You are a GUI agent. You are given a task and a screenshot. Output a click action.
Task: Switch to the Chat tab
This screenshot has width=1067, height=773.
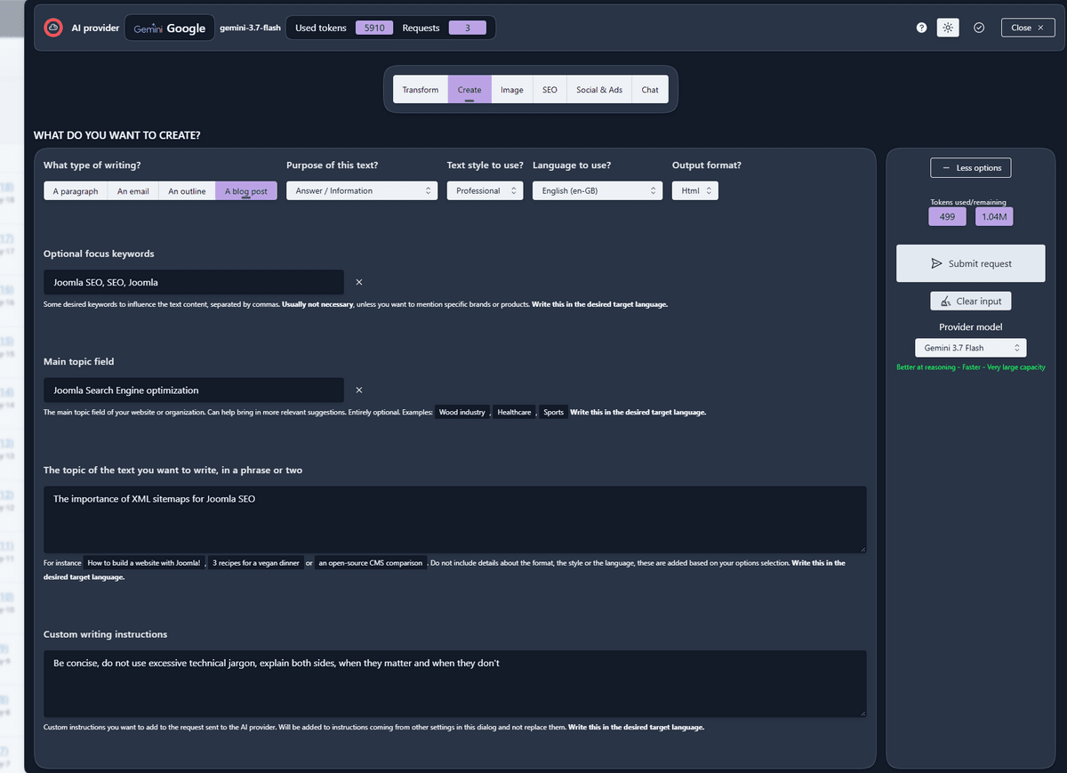650,90
